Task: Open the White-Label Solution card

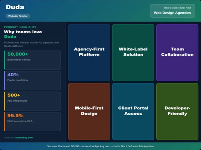Action: coord(133,52)
